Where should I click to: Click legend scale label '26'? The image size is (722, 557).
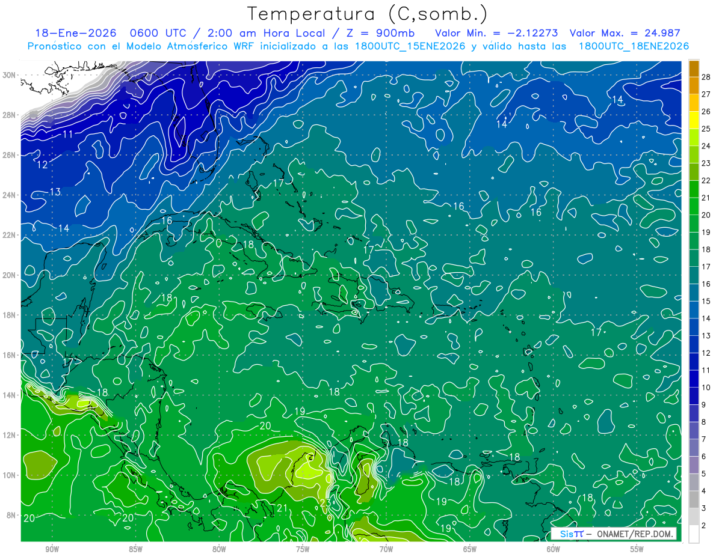(x=706, y=112)
